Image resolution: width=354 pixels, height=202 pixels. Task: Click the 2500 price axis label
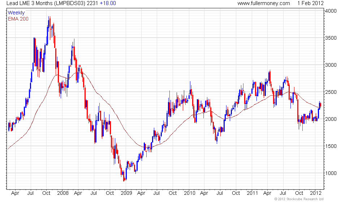[331, 92]
